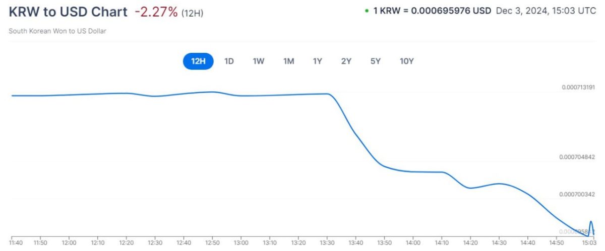Click the -2.27% change value

click(156, 12)
